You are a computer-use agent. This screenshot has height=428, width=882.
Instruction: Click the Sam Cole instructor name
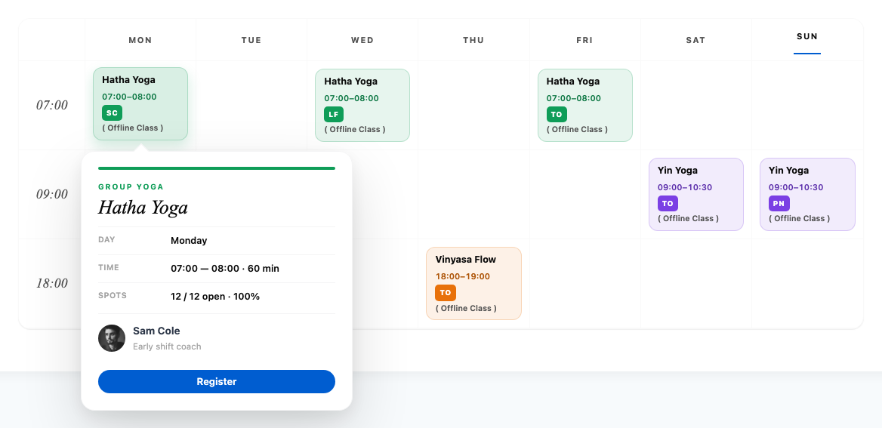coord(156,331)
